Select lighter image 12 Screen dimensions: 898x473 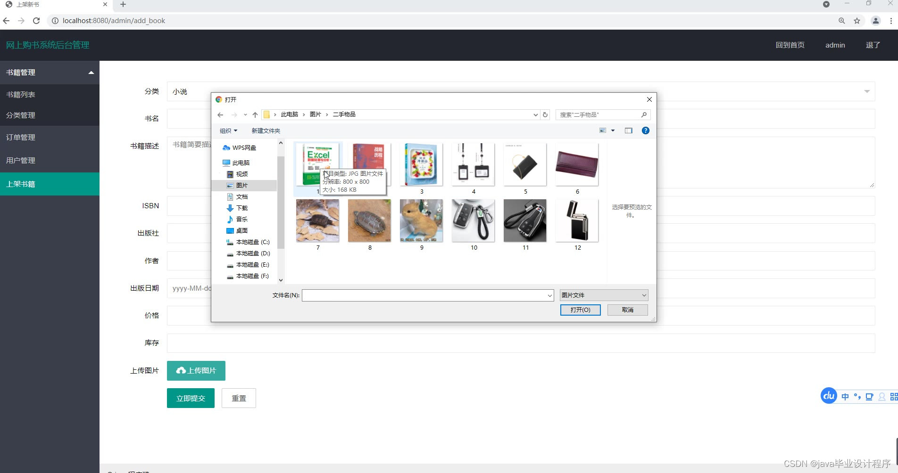[x=577, y=220]
